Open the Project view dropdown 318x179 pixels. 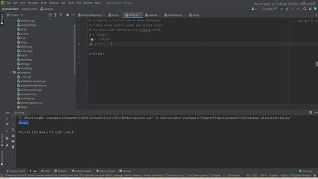(x=15, y=15)
